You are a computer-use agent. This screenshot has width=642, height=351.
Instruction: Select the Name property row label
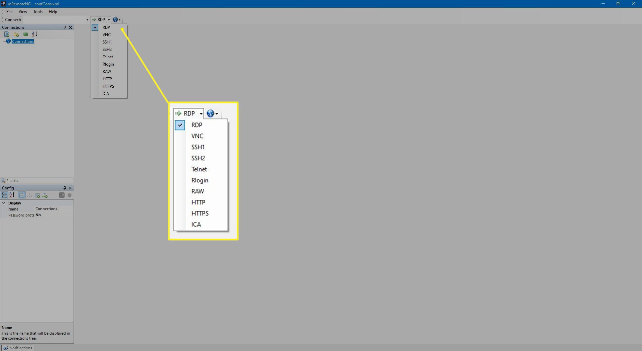click(13, 209)
